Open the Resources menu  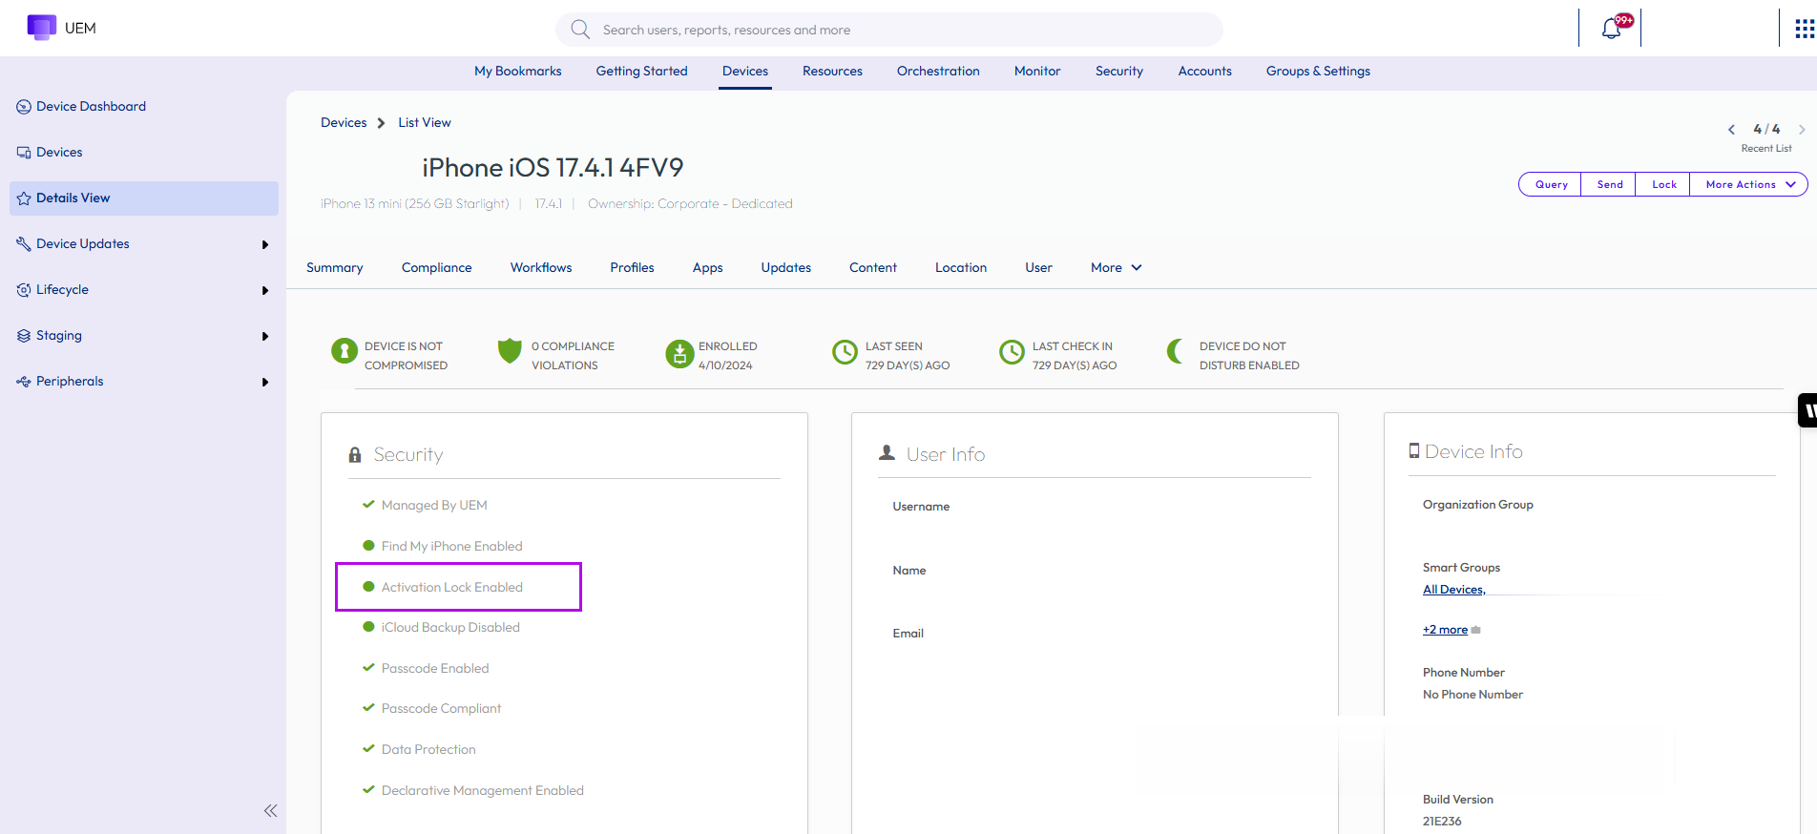tap(832, 72)
